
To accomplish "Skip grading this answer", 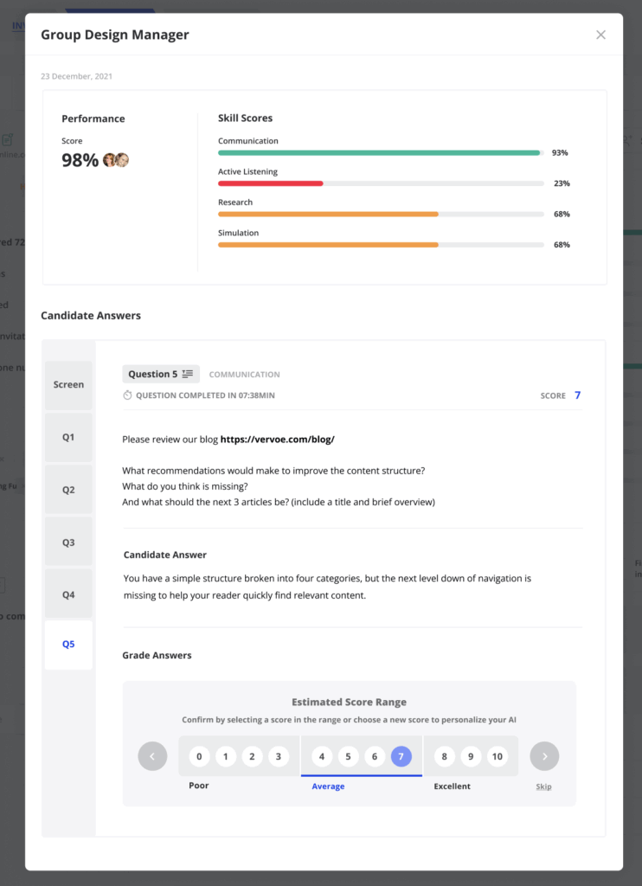I will click(x=543, y=786).
